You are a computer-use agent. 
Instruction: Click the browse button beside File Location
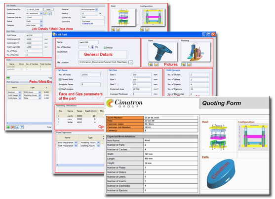point(131,62)
